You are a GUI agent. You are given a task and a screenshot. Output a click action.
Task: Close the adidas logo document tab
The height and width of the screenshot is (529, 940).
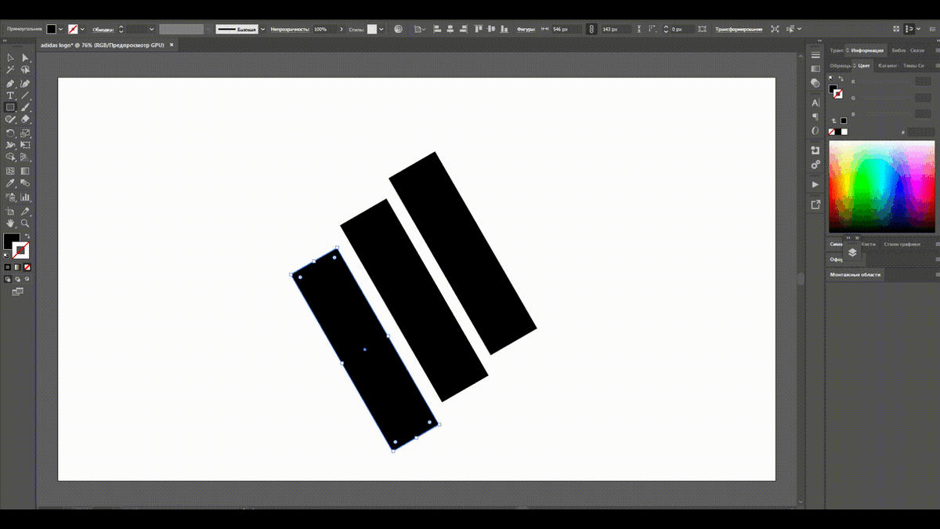[172, 45]
